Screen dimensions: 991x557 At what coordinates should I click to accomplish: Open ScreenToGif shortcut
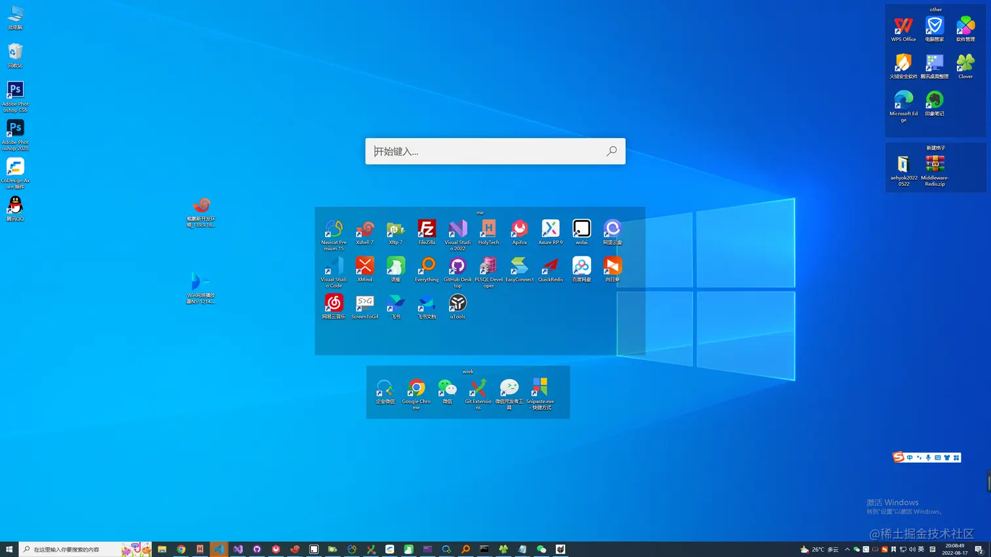point(364,306)
